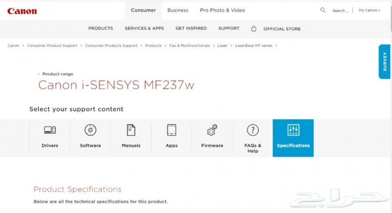The height and width of the screenshot is (213, 392).
Task: Select the Manuals booklet icon
Action: click(131, 130)
